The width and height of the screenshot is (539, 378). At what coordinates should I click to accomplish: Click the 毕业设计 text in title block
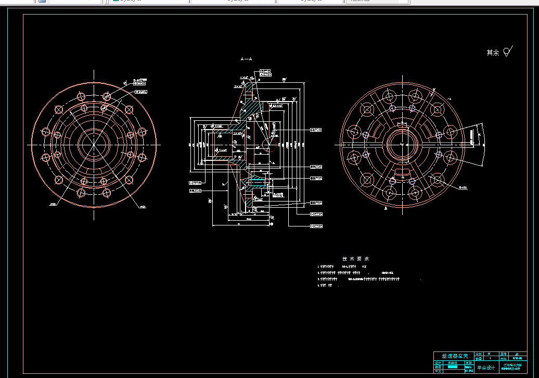(x=486, y=368)
